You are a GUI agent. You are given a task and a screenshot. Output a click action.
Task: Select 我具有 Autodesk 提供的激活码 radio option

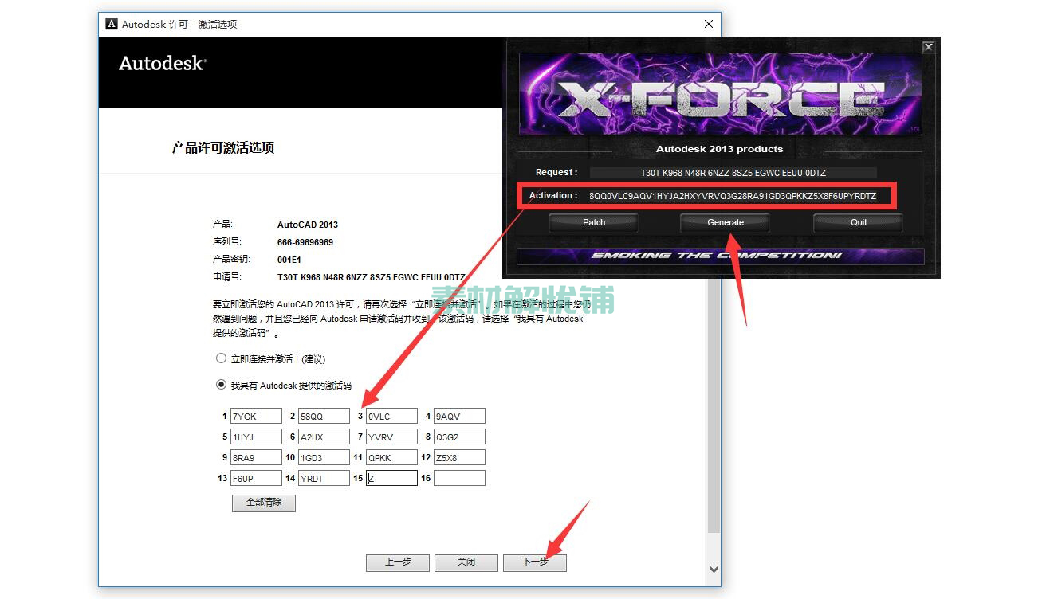point(222,385)
